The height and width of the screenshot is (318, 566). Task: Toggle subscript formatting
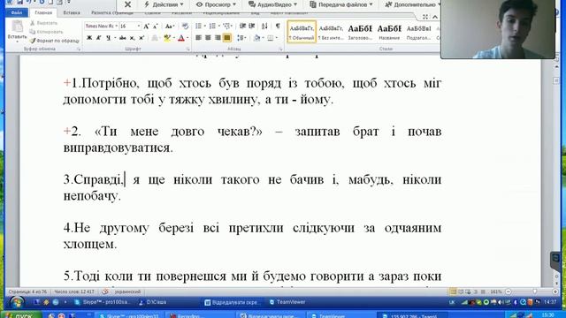132,37
